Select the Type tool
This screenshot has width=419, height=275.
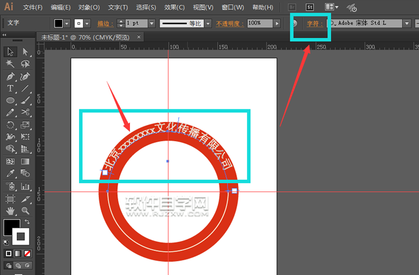tap(11, 89)
